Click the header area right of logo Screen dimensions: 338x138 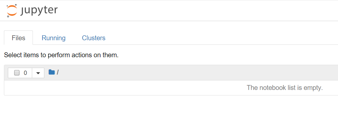tap(197, 10)
